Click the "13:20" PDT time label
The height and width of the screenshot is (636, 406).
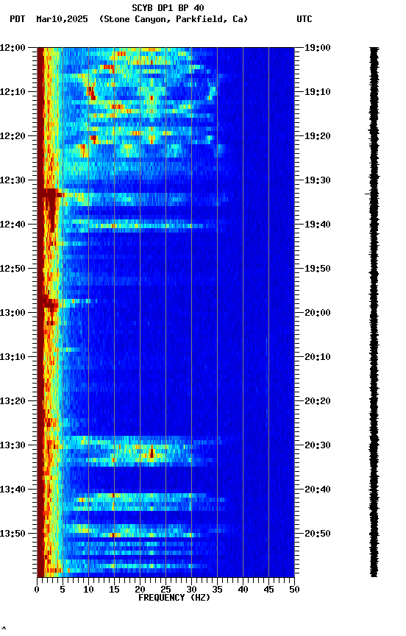(x=13, y=402)
